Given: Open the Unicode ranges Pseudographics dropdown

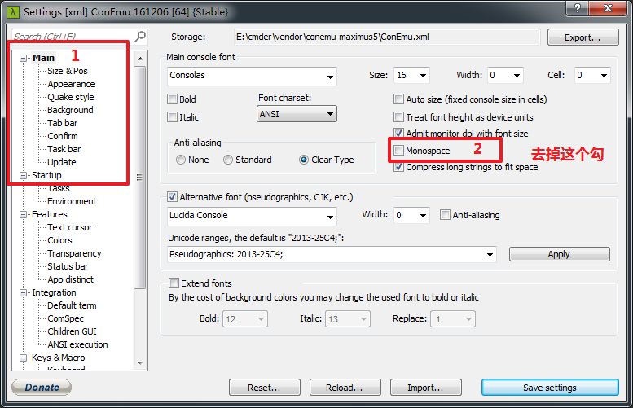Looking at the screenshot, I should pos(490,255).
